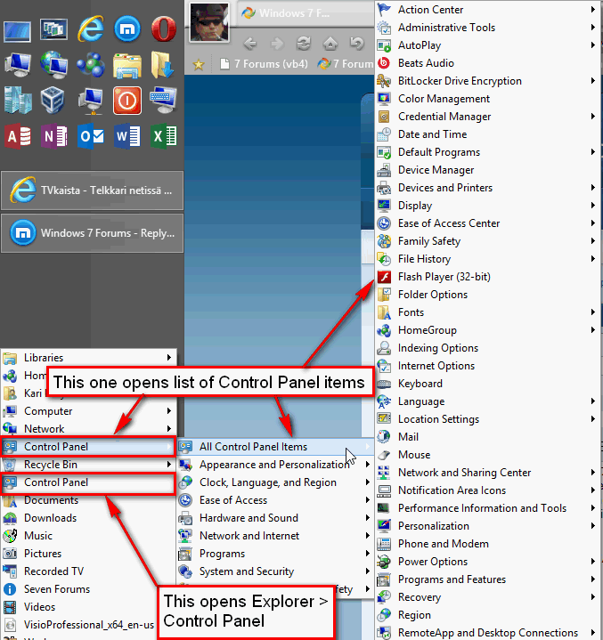Expand Power Options submenu arrow

pos(593,562)
